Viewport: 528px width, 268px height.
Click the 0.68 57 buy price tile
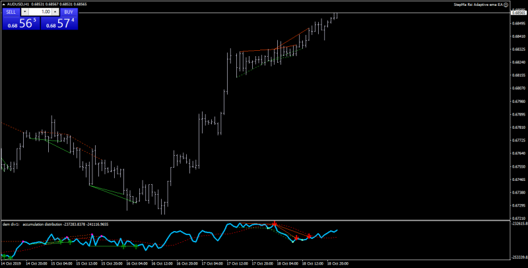[59, 23]
